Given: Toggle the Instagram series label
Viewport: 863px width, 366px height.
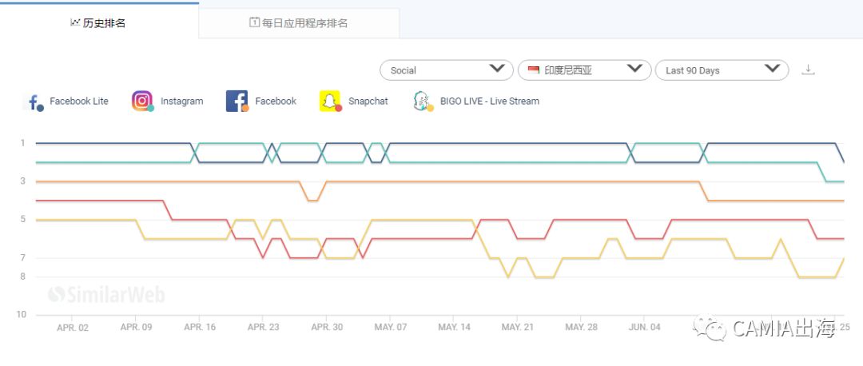Looking at the screenshot, I should pos(181,101).
